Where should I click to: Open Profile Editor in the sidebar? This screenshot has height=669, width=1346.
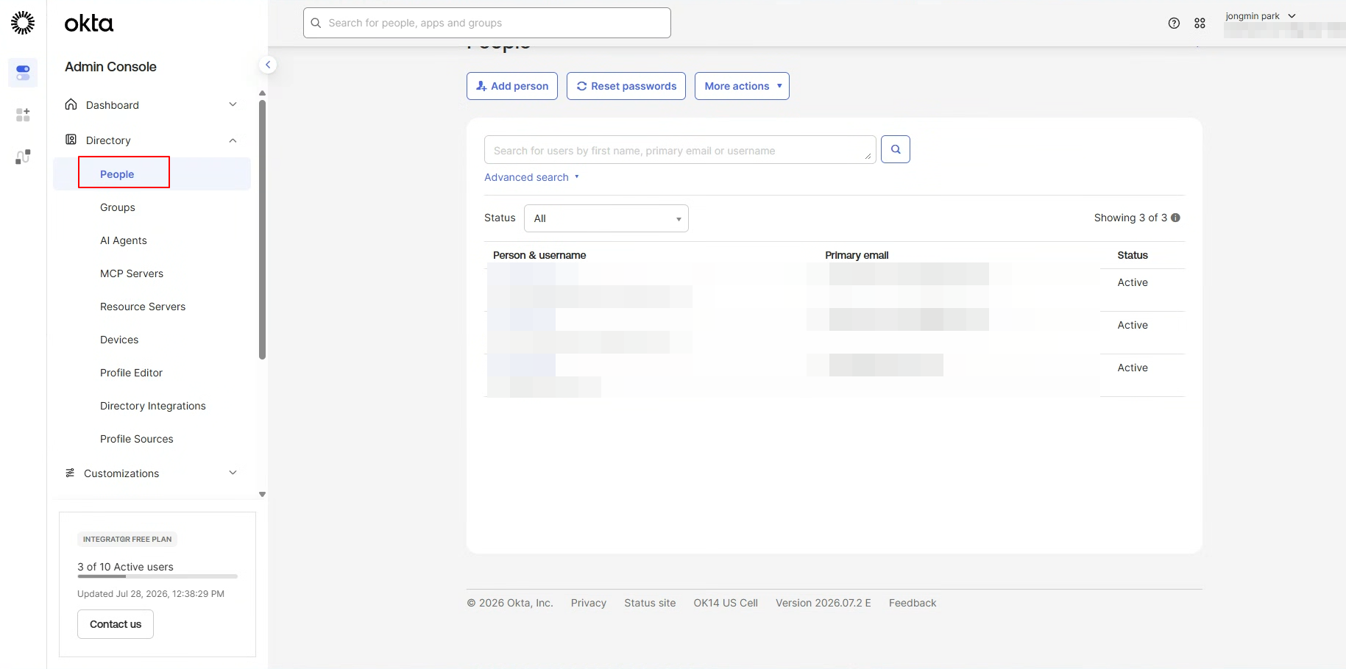(131, 373)
